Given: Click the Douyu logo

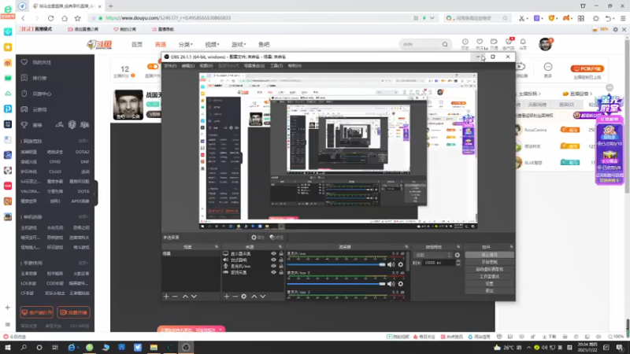Looking at the screenshot, I should (x=100, y=44).
